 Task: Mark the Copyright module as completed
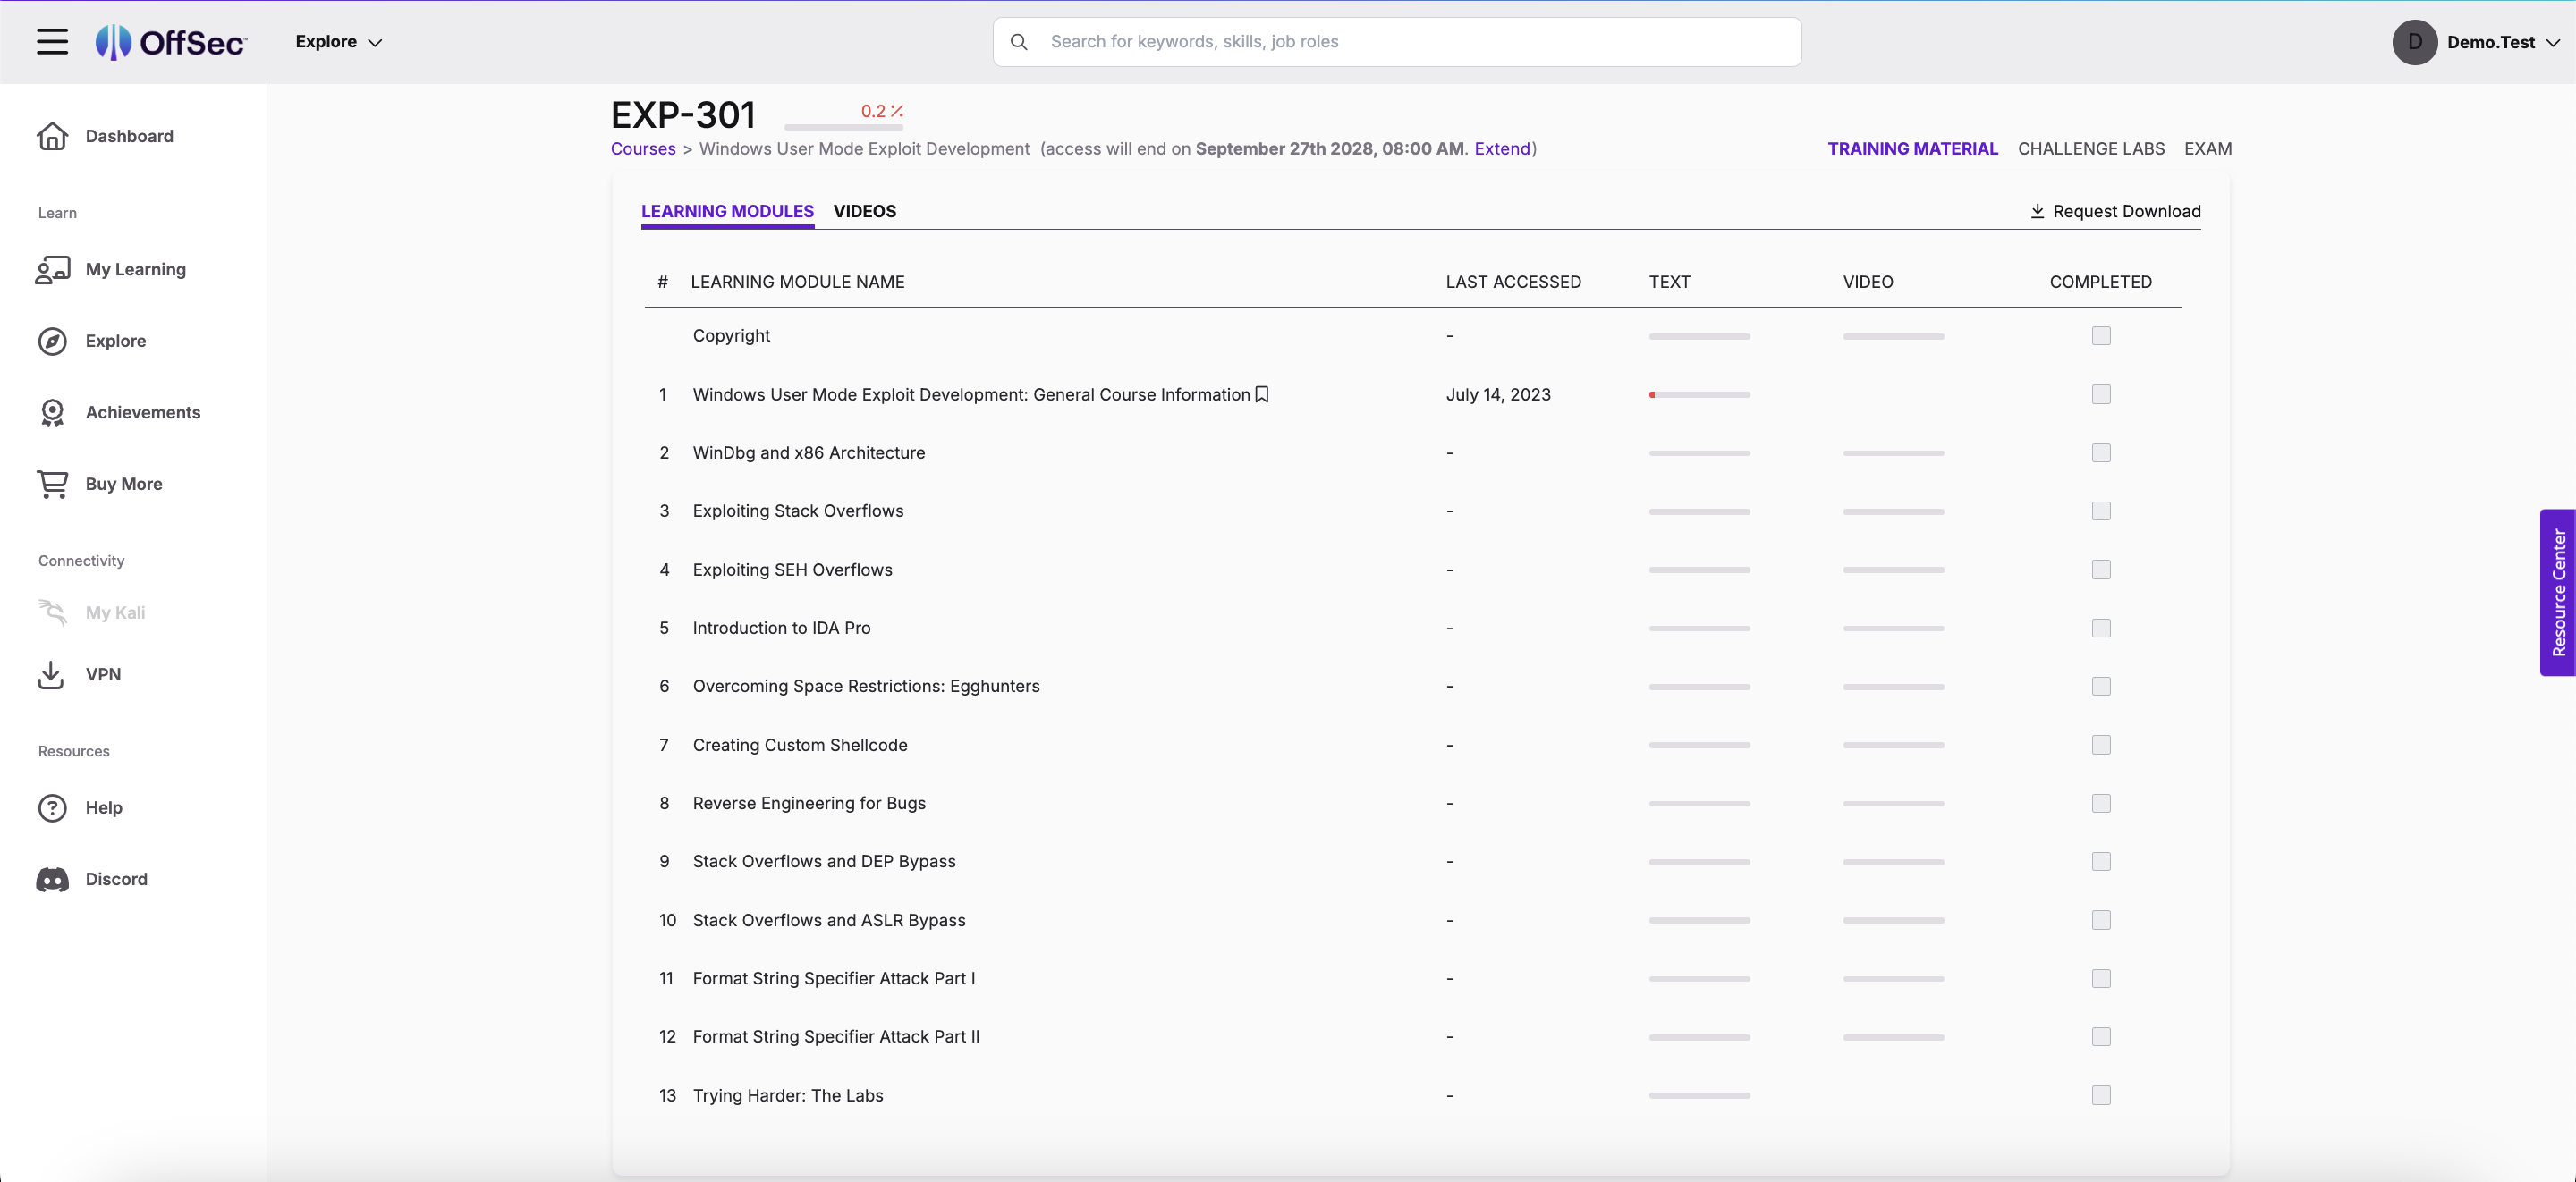click(2101, 336)
